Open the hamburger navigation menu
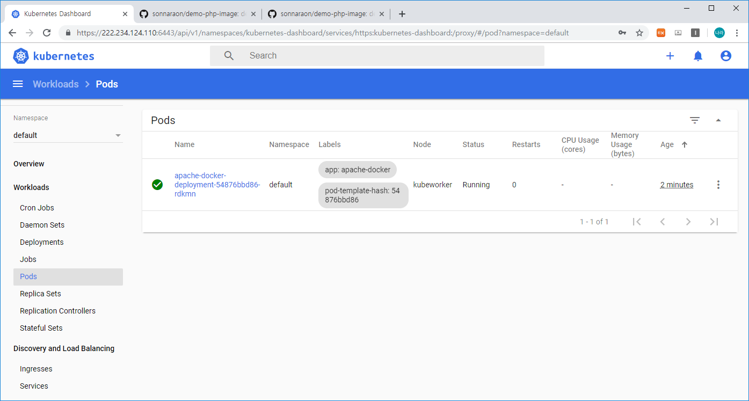The width and height of the screenshot is (749, 401). 18,84
